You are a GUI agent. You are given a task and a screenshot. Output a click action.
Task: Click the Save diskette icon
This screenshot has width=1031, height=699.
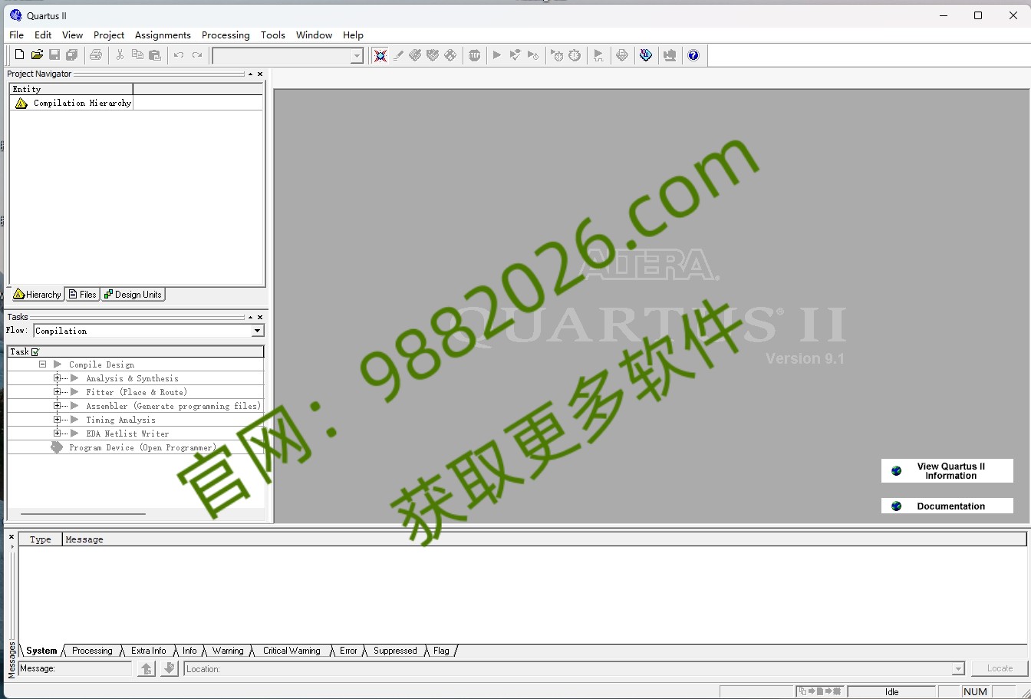(x=54, y=55)
